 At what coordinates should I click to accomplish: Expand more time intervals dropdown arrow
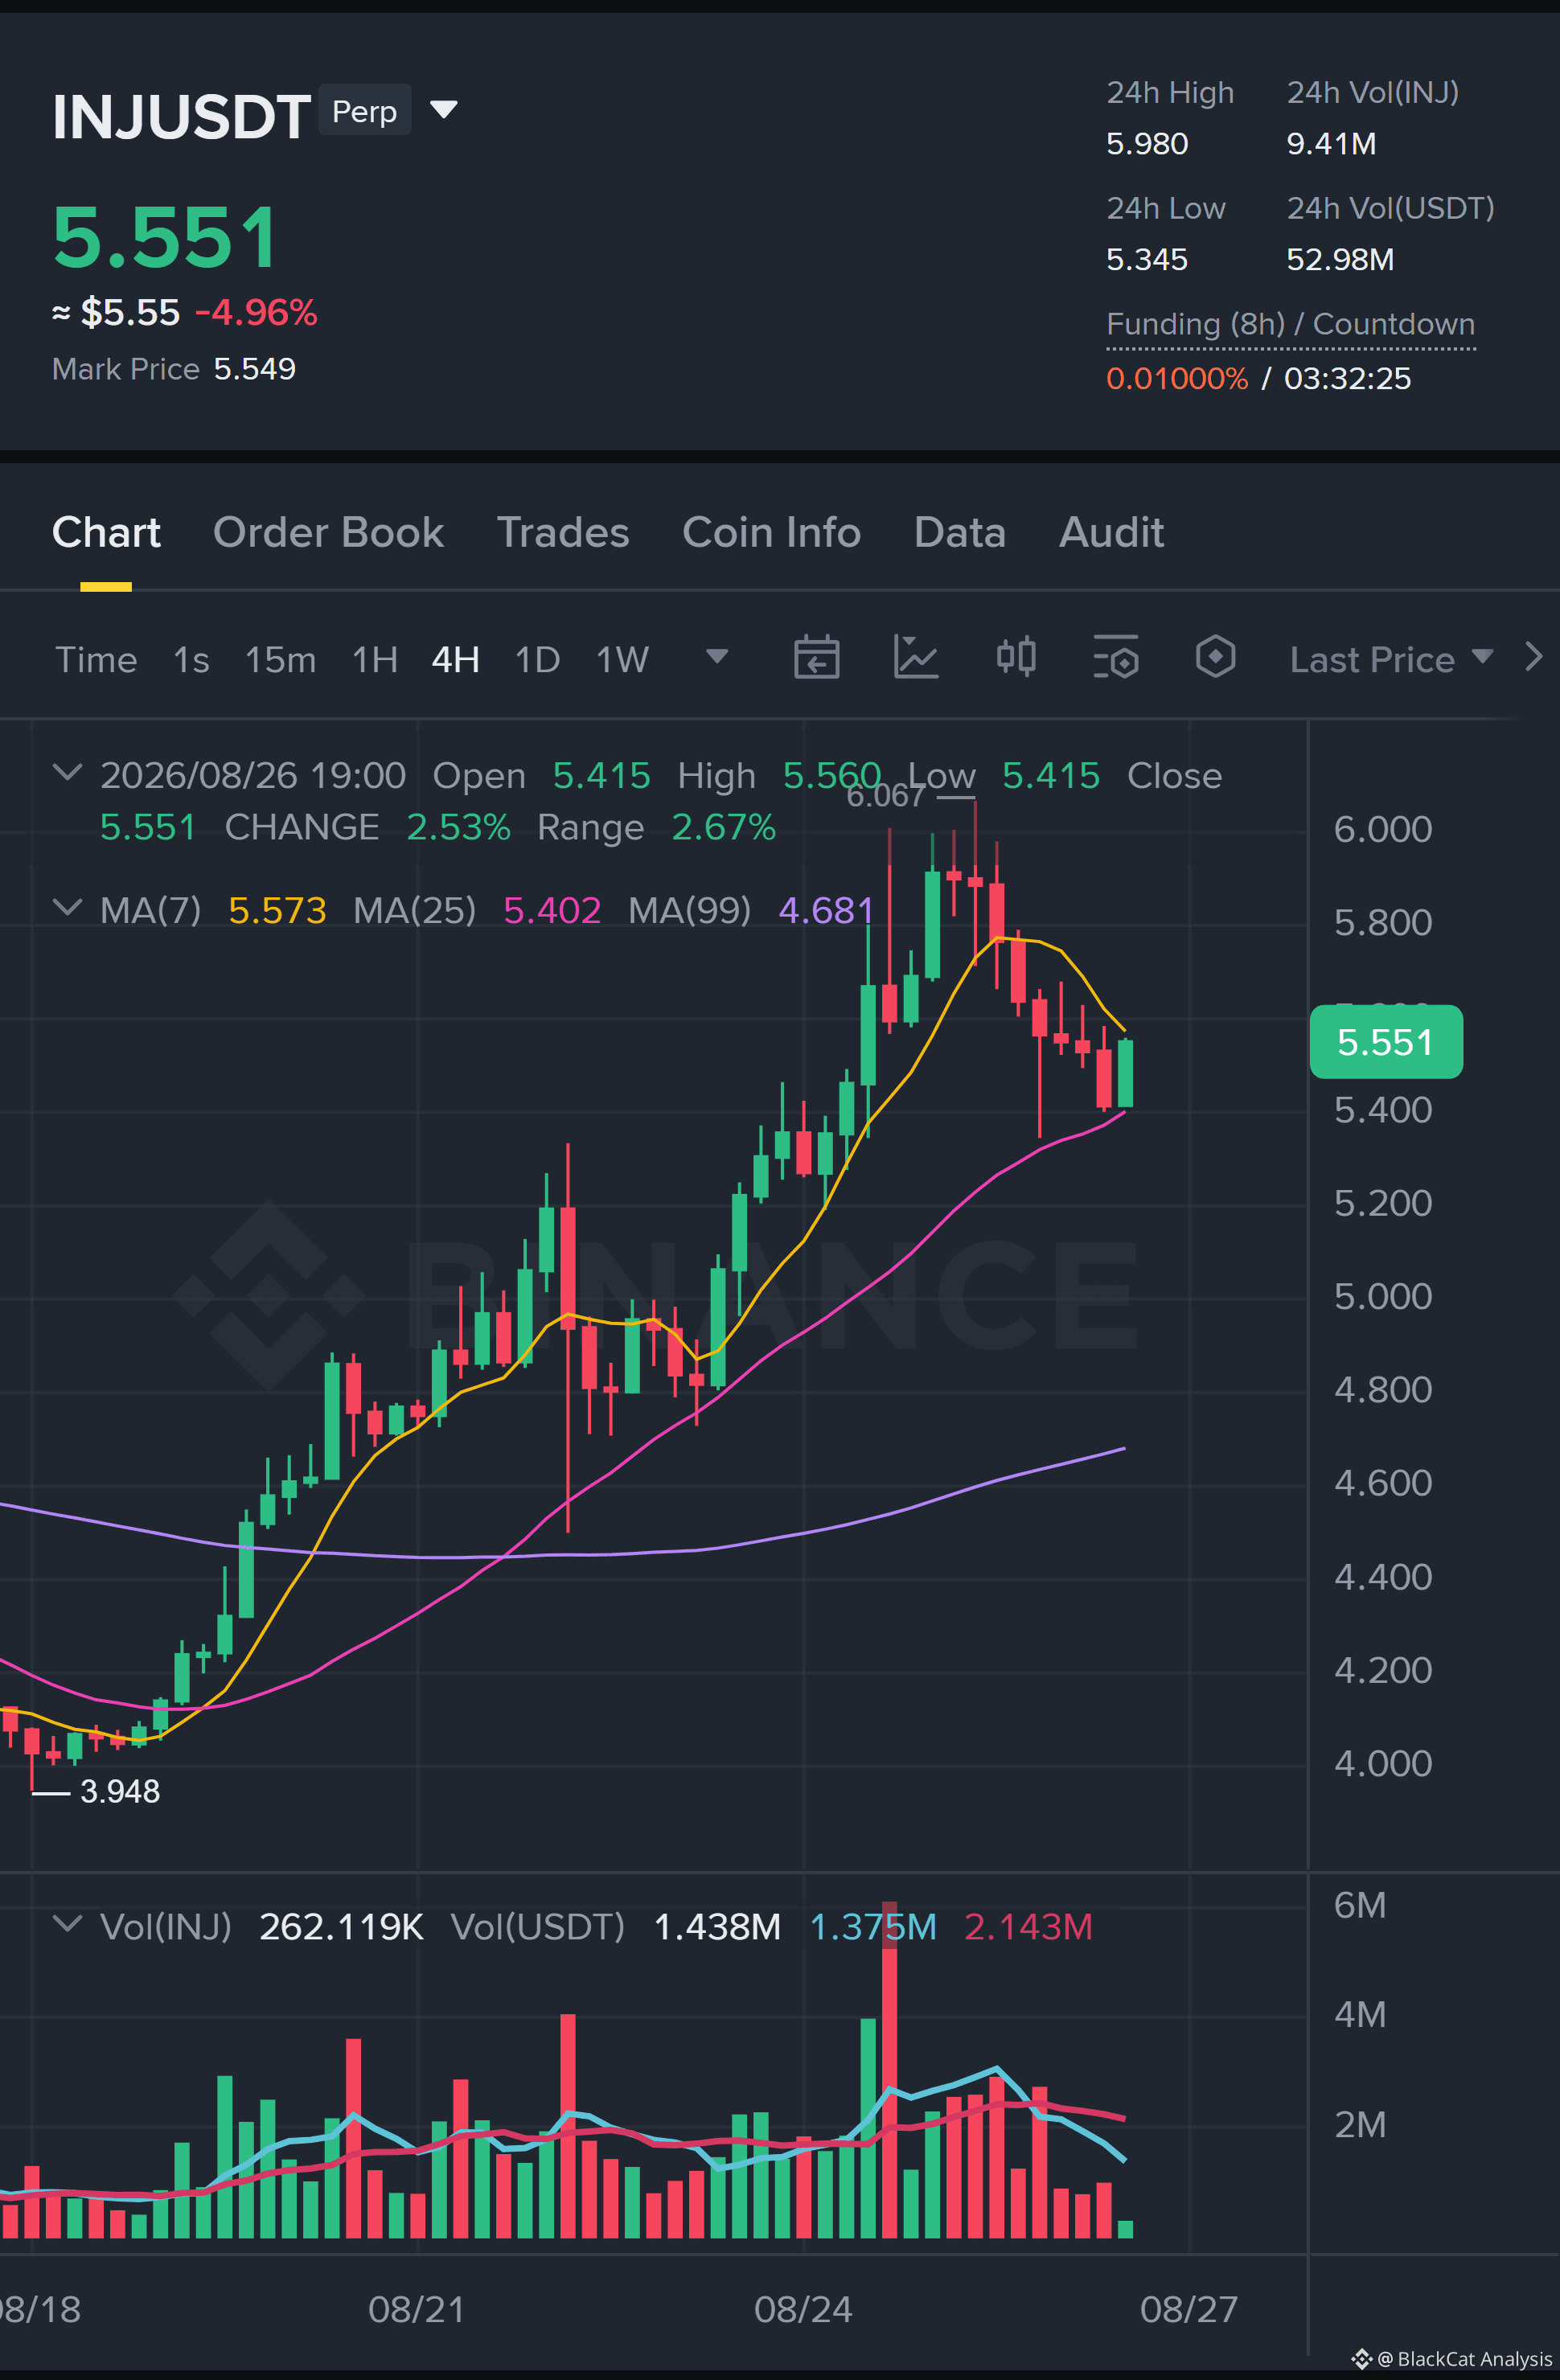click(x=717, y=657)
